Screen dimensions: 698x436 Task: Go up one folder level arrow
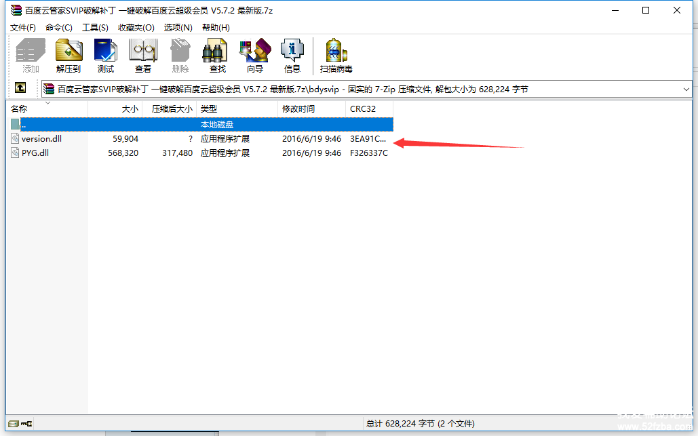[x=20, y=87]
